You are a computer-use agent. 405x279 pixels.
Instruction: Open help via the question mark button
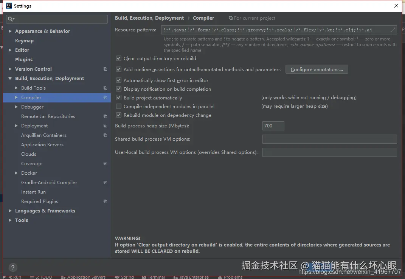(12, 267)
